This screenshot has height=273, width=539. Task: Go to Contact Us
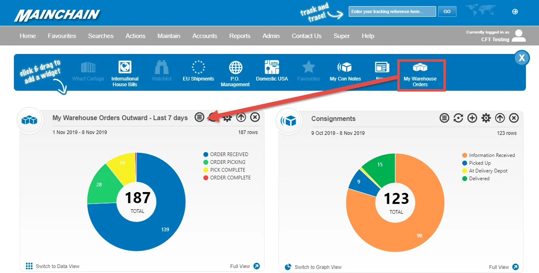click(307, 36)
